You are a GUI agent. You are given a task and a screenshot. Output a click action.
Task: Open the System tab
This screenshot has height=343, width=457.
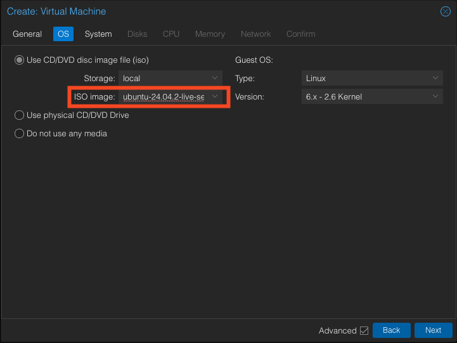98,34
